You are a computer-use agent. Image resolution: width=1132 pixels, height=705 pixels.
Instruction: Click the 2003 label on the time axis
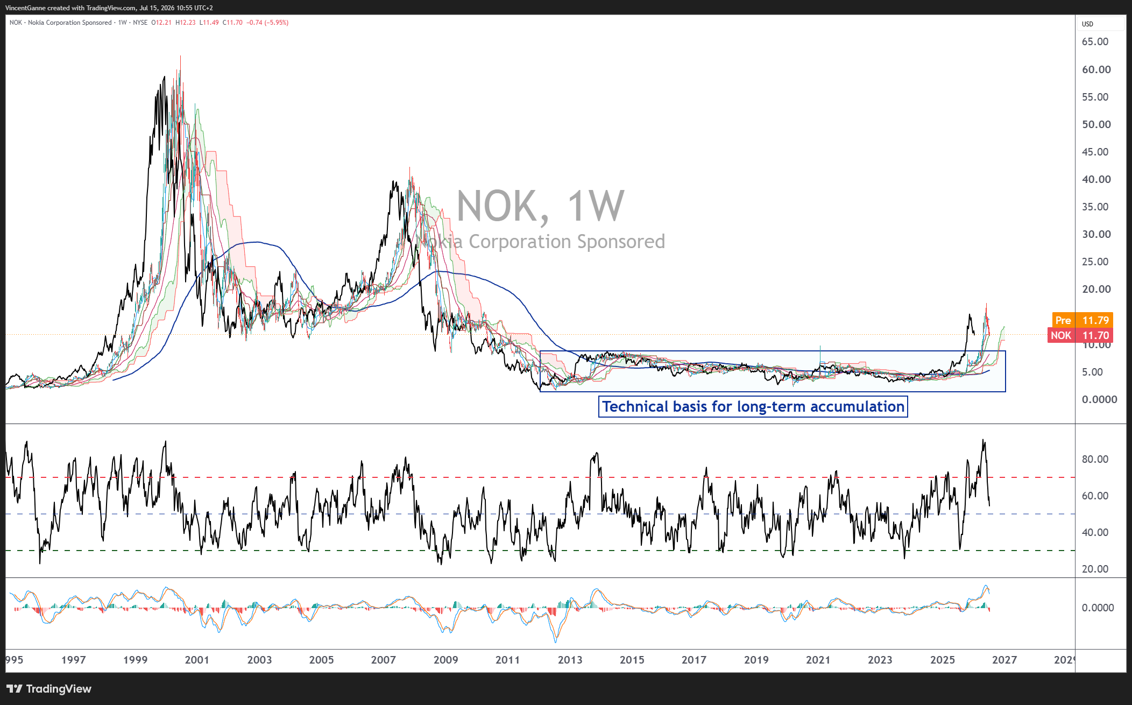click(x=260, y=660)
